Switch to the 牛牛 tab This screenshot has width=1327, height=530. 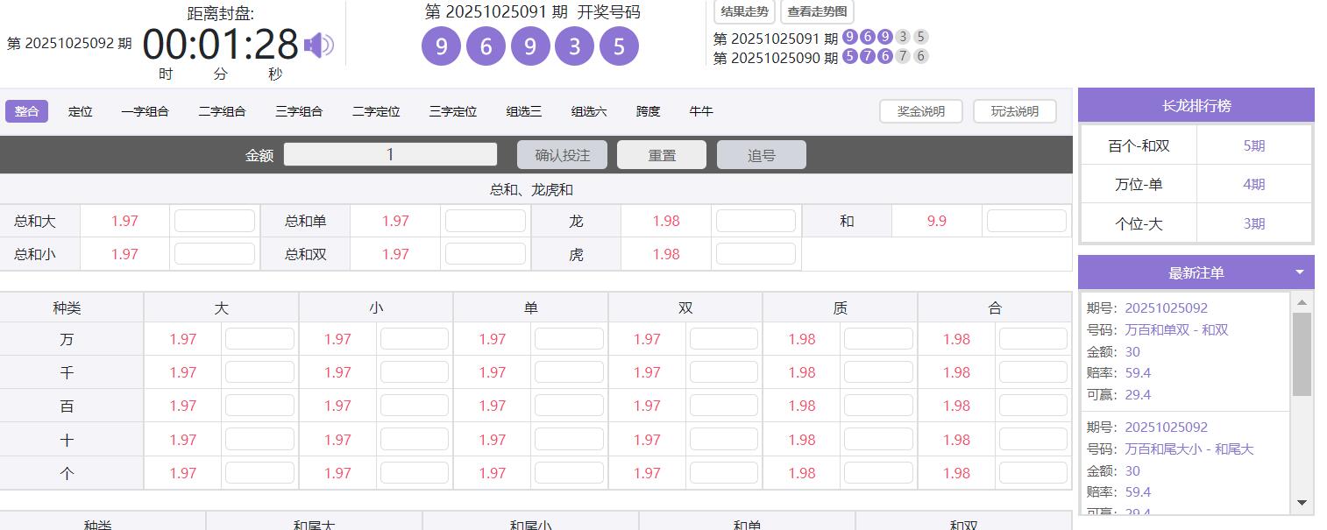coord(701,111)
